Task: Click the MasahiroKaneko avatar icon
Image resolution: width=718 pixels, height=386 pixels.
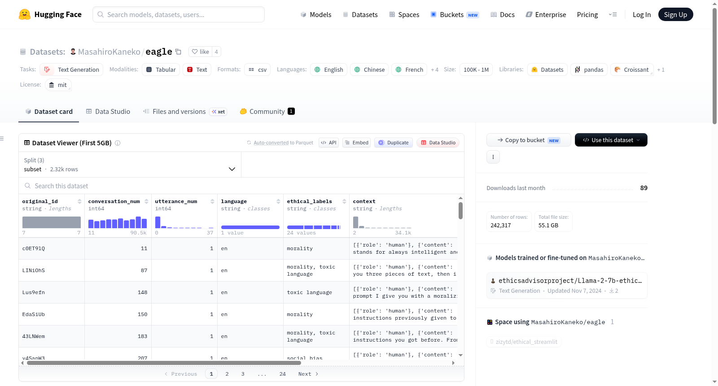Action: 73,52
